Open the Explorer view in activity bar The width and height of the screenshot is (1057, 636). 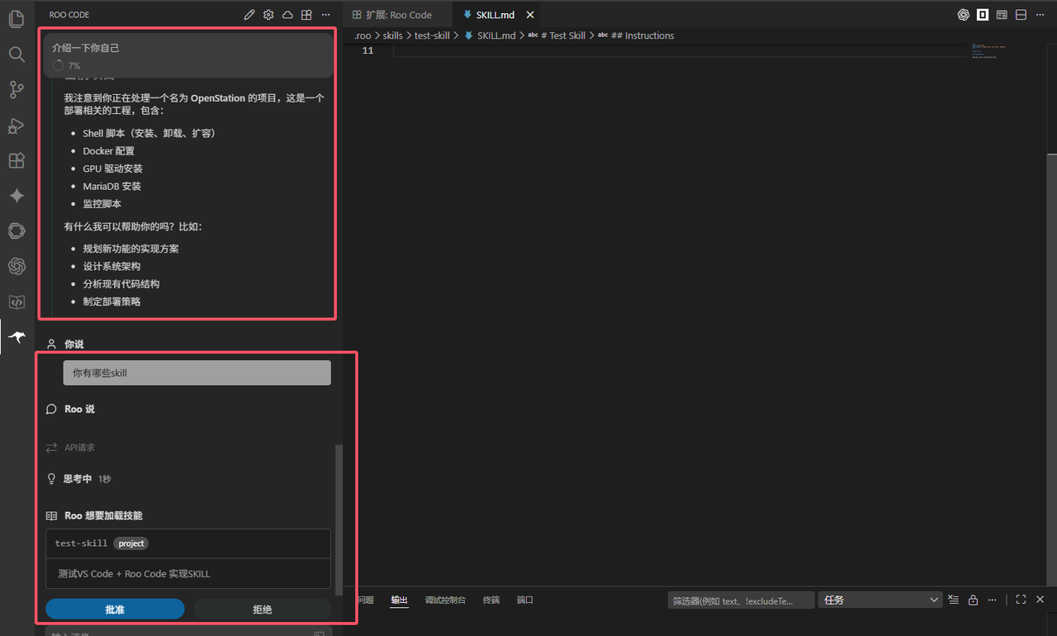coord(17,19)
